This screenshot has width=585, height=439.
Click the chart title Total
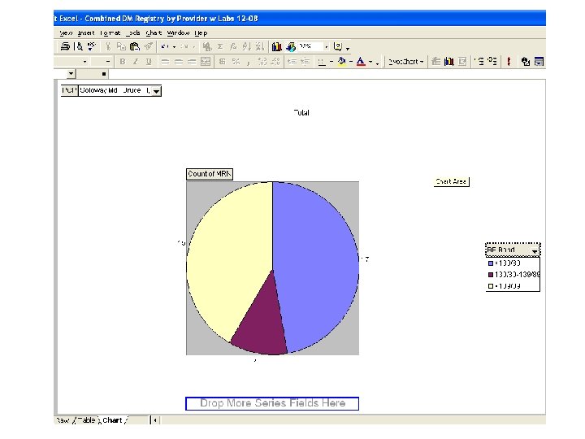[301, 113]
